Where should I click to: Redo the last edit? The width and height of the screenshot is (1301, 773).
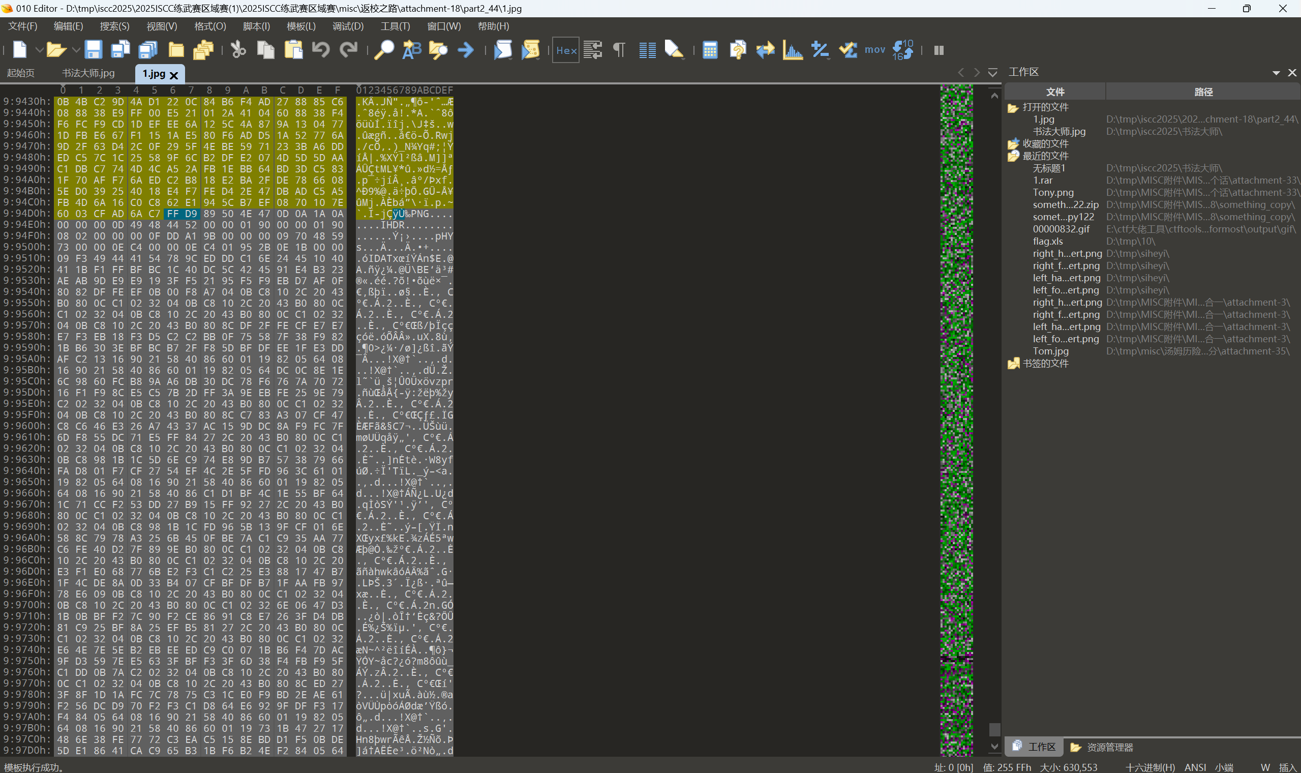click(x=349, y=50)
